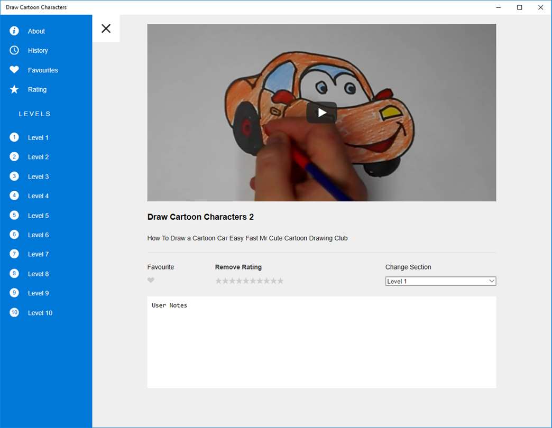Go to Level 7 section

(38, 254)
